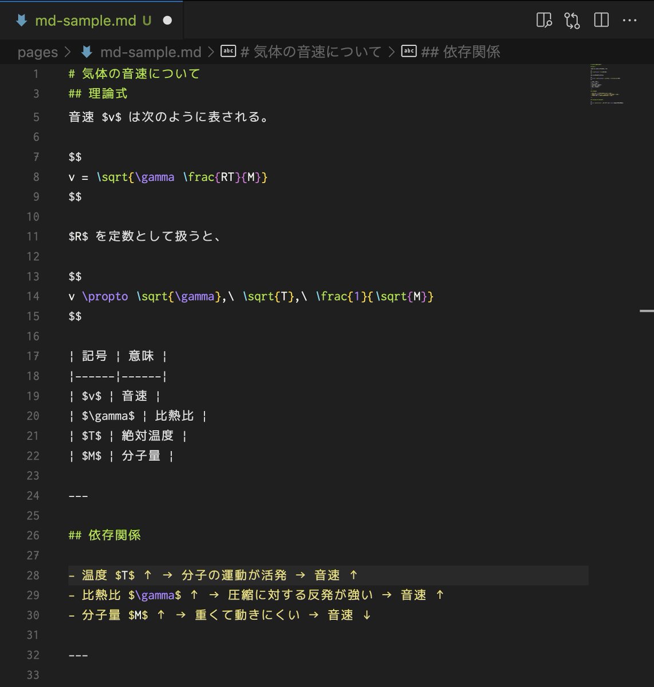Click the minimap code overview
This screenshot has width=654, height=687.
pos(607,84)
